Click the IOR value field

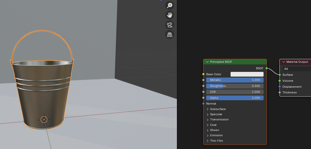[x=235, y=92]
